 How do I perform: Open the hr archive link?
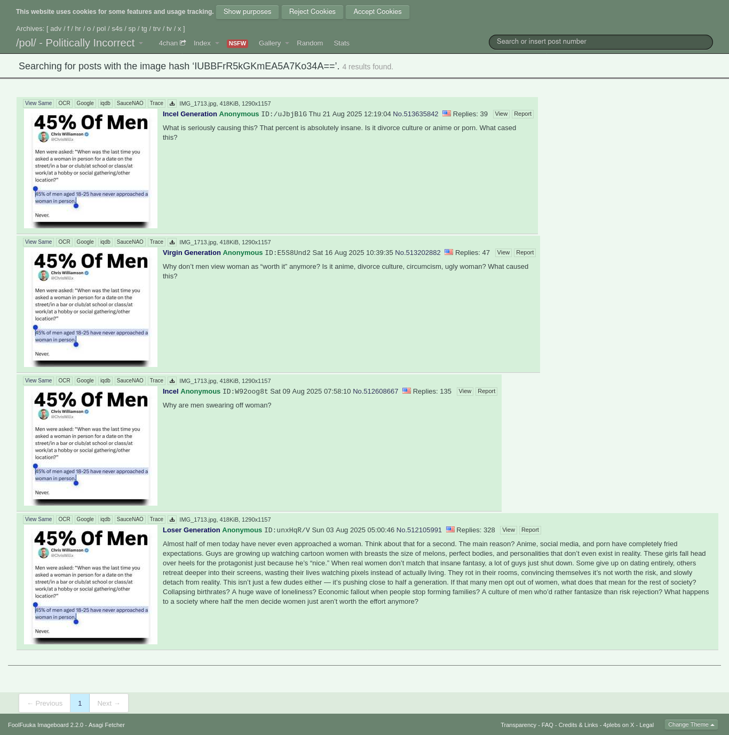point(78,29)
